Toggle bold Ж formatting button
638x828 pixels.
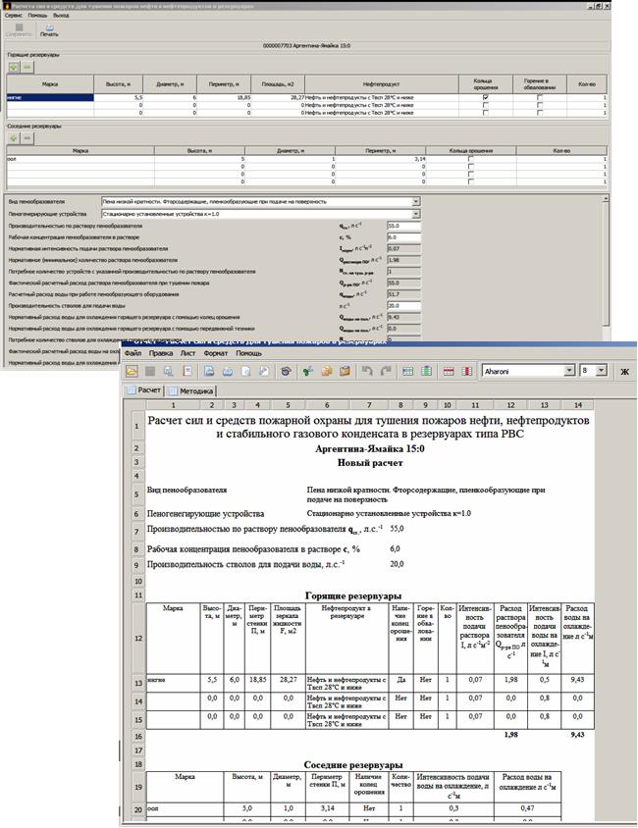tap(624, 372)
